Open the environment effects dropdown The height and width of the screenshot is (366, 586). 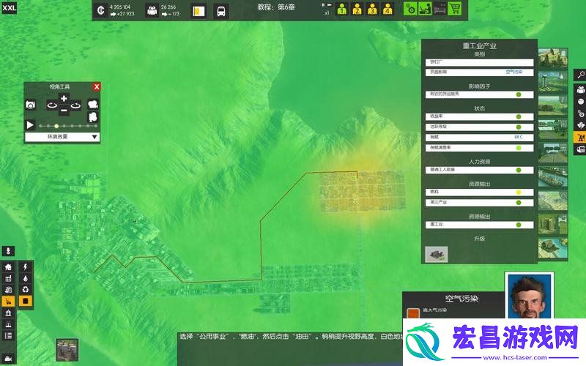[62, 137]
